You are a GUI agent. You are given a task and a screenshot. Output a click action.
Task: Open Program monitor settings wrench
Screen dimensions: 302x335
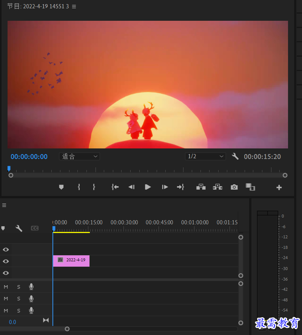235,156
